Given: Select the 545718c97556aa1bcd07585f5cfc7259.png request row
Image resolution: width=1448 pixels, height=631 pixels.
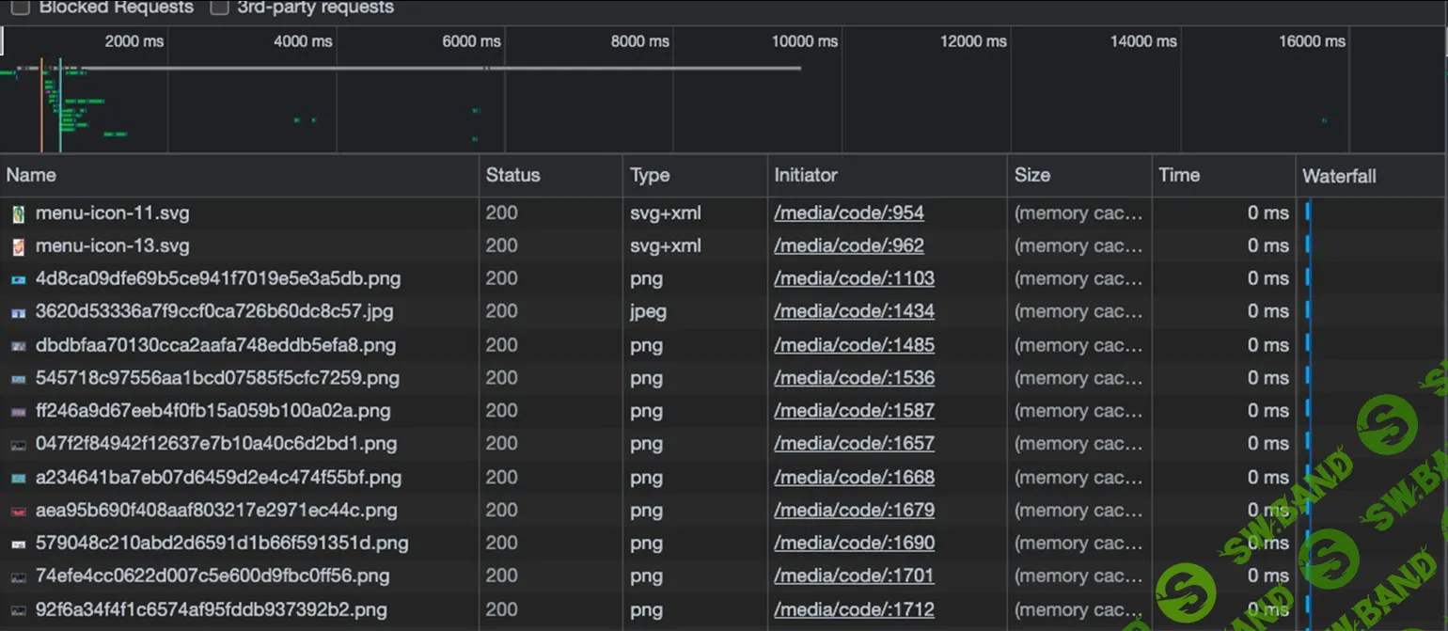Looking at the screenshot, I should pyautogui.click(x=217, y=378).
